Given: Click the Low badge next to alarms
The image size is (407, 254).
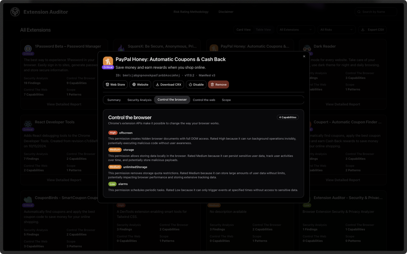Looking at the screenshot, I should [112, 184].
